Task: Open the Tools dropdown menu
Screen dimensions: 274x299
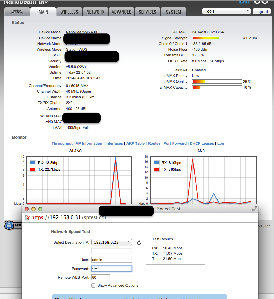Action: [x=226, y=11]
